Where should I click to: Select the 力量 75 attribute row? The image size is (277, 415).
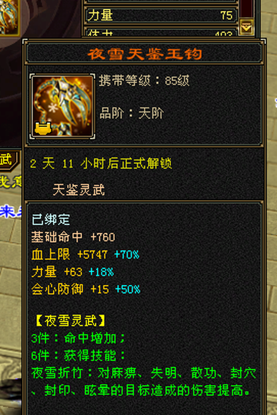[161, 15]
